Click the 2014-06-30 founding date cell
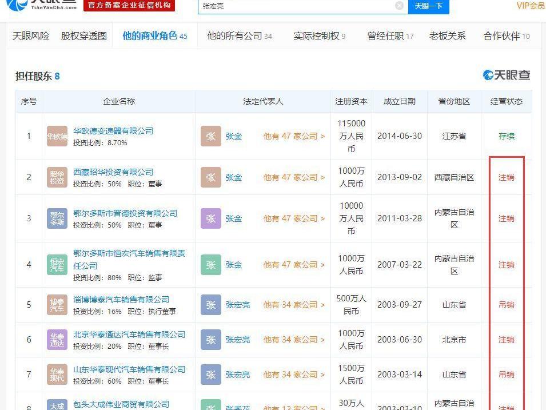This screenshot has width=546, height=410. click(400, 136)
